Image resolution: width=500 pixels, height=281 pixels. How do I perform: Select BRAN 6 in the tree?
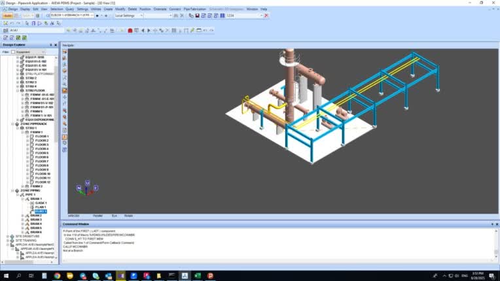tap(36, 232)
